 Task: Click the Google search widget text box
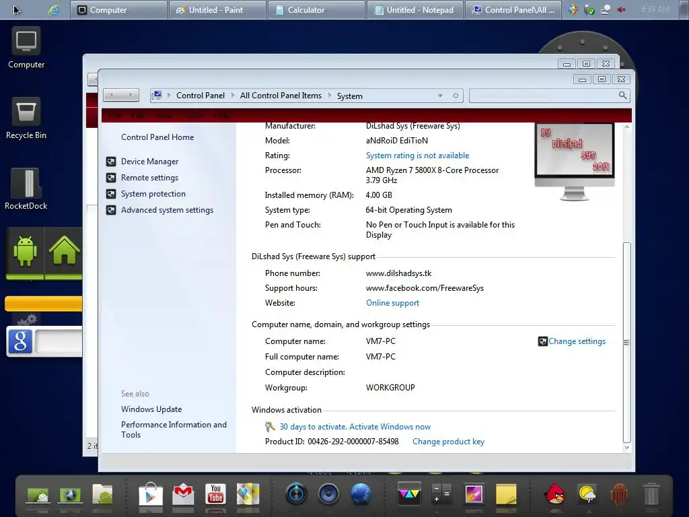(x=59, y=341)
